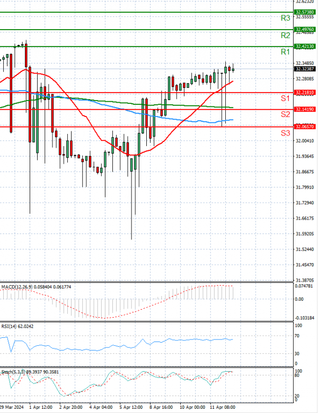This screenshot has width=318, height=413.
Task: Click the R1 resistance label
Action: click(285, 52)
